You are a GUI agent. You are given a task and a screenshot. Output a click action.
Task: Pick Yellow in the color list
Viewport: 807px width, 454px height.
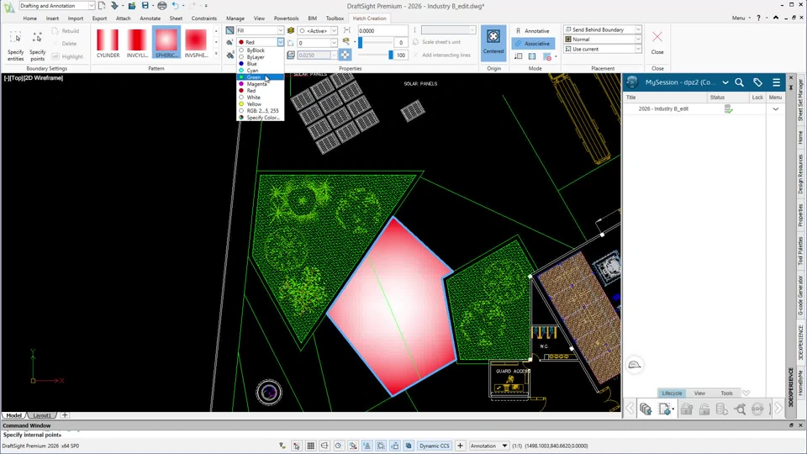[260, 104]
